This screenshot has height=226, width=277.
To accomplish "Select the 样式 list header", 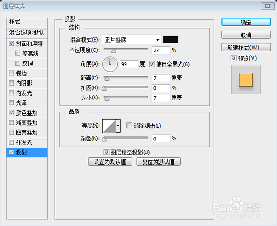I will (27, 22).
